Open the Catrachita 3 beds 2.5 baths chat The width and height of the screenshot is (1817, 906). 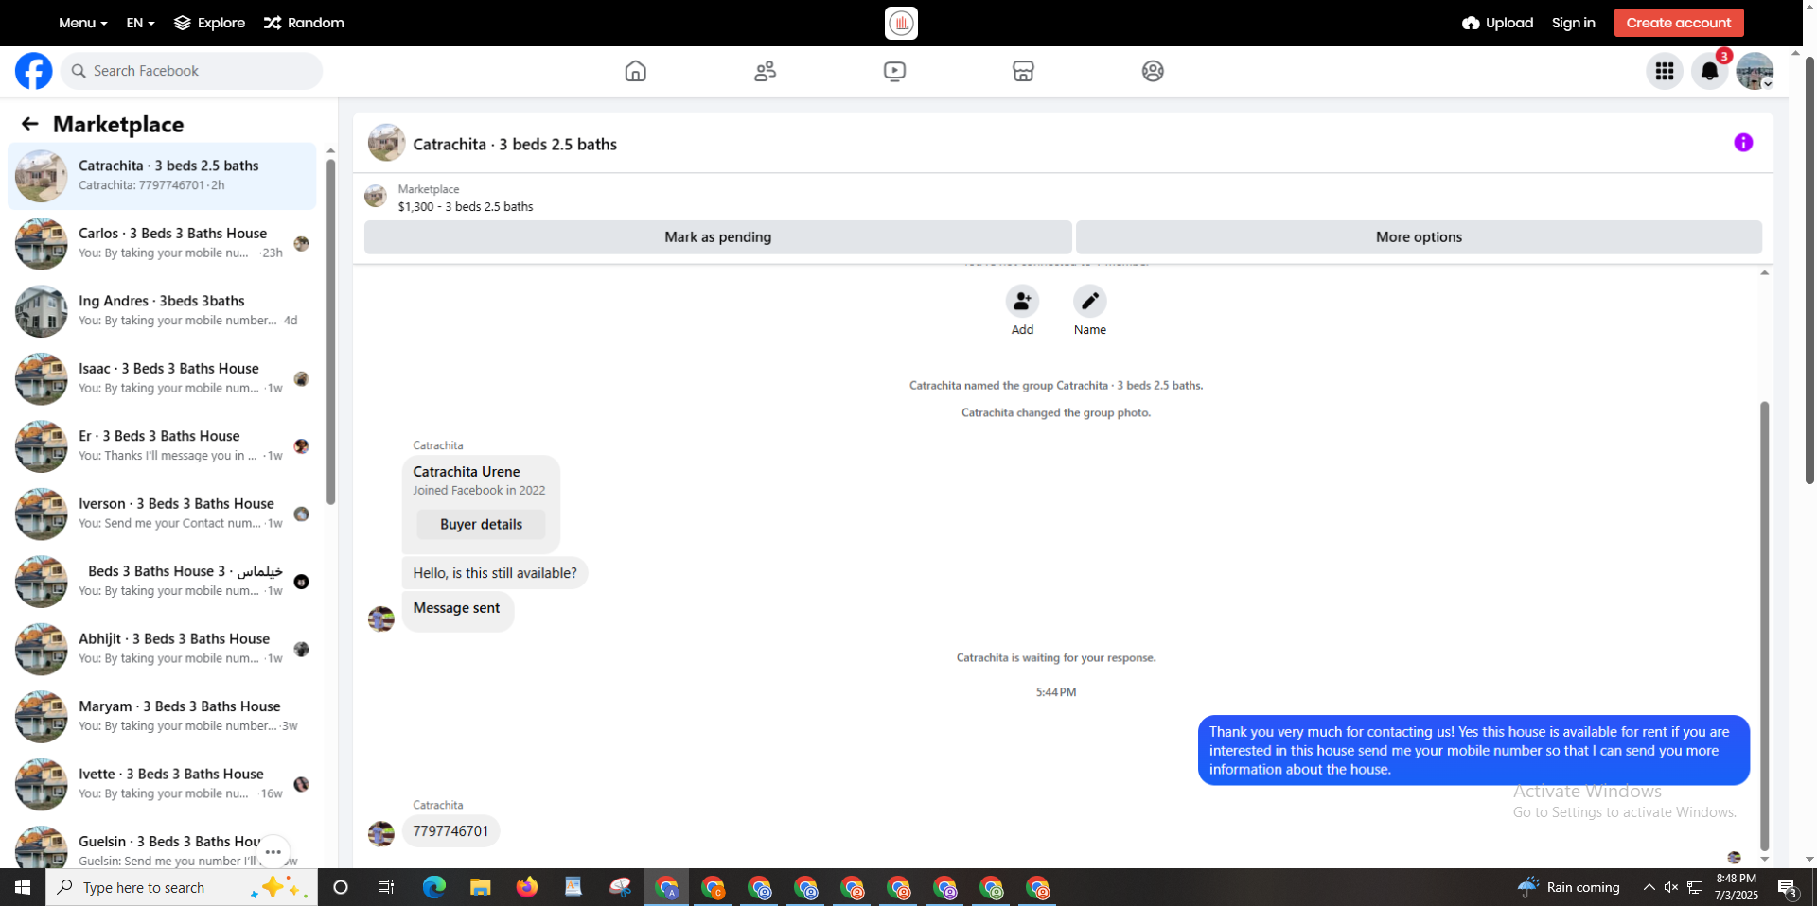pyautogui.click(x=162, y=176)
